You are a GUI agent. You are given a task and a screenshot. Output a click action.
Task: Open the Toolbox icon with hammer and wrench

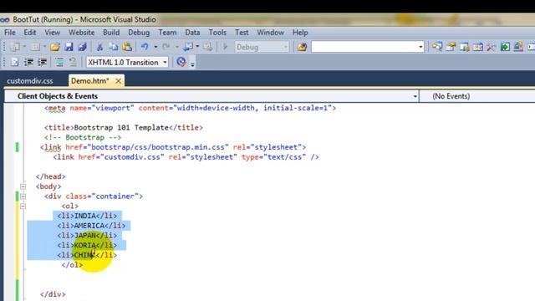[492, 47]
